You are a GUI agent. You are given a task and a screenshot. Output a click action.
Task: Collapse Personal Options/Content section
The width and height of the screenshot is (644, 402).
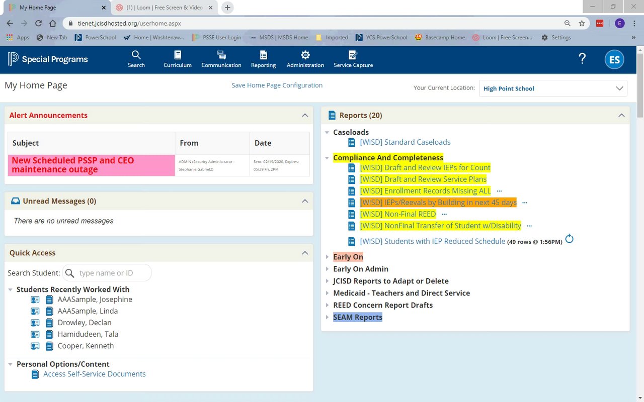pyautogui.click(x=11, y=364)
